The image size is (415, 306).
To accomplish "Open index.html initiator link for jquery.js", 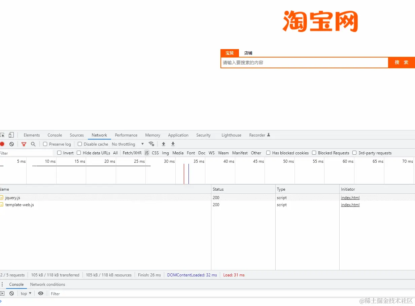I will tap(350, 198).
